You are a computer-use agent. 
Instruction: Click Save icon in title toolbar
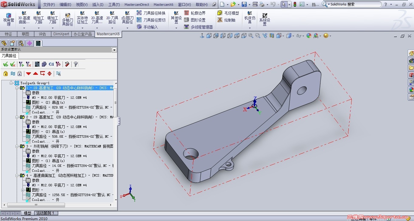[244, 5]
